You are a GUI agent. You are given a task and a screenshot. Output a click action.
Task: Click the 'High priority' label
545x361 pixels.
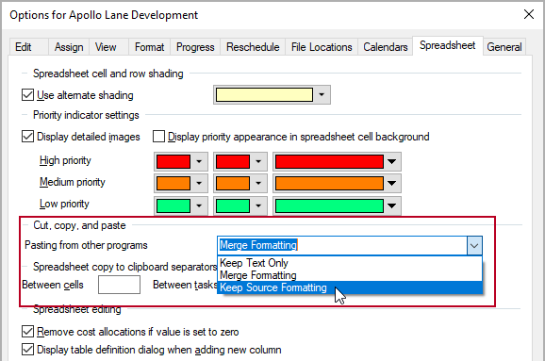point(65,160)
